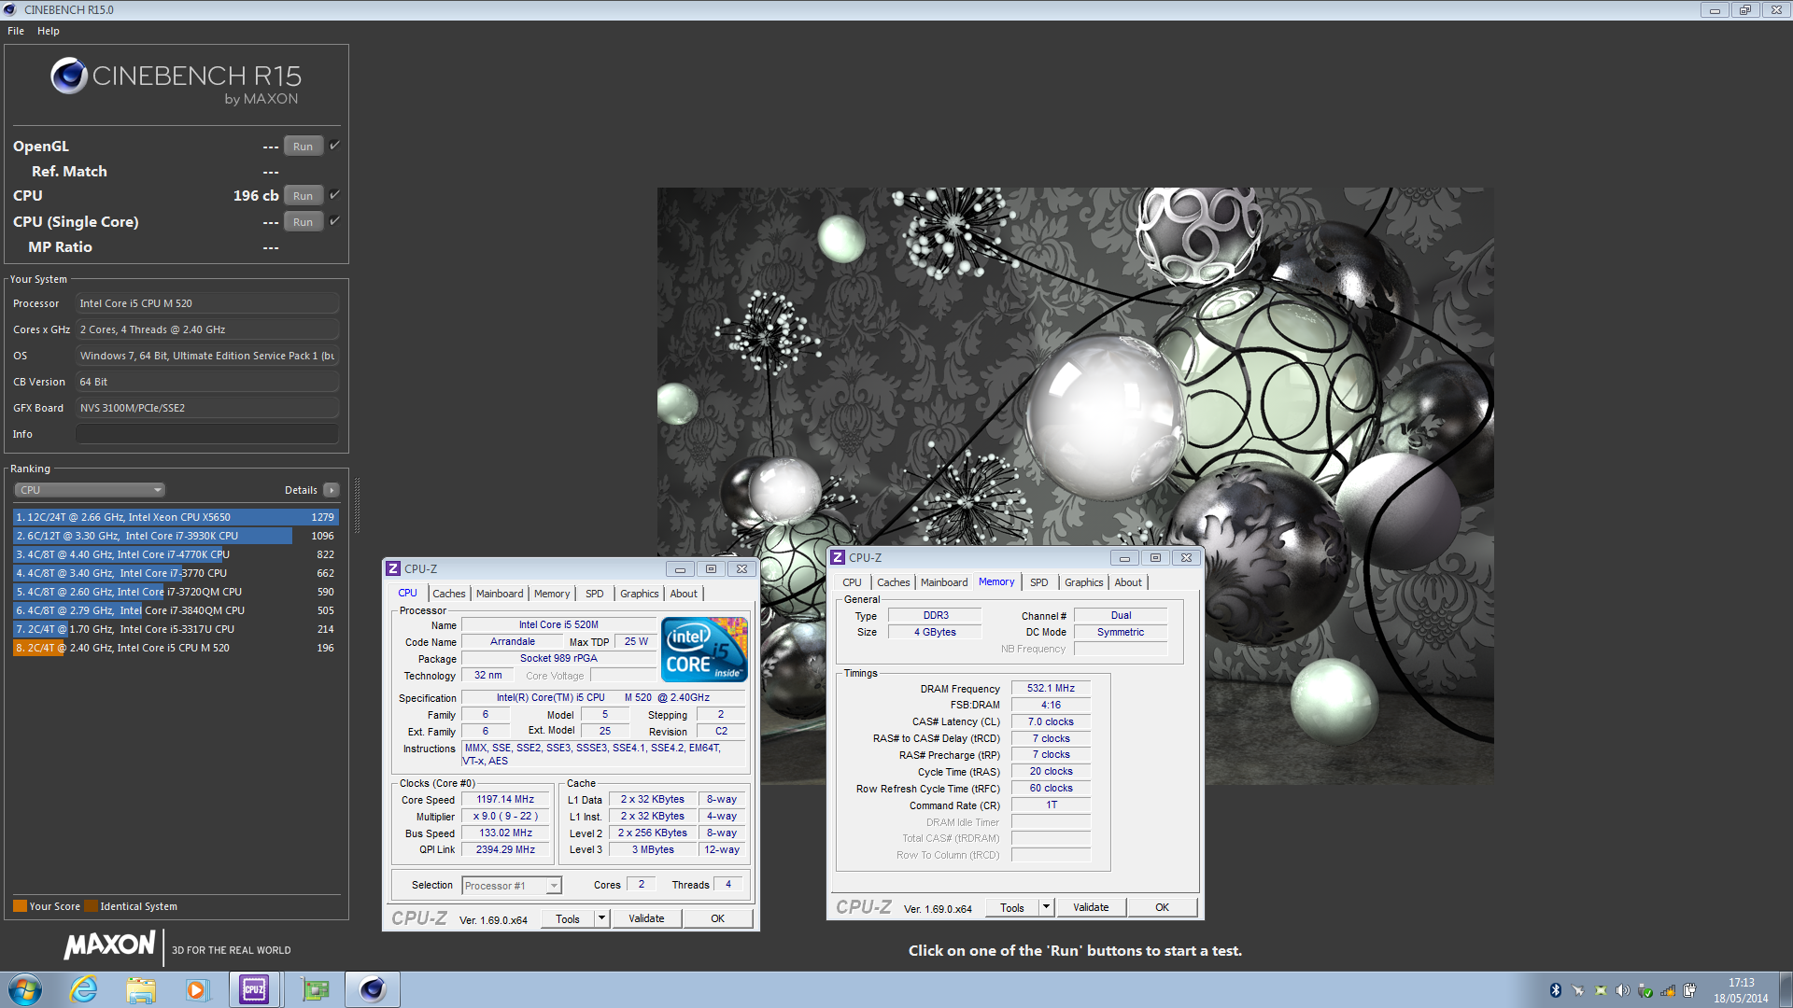Select ranking row Intel Xeon CPU X5650

pos(176,517)
